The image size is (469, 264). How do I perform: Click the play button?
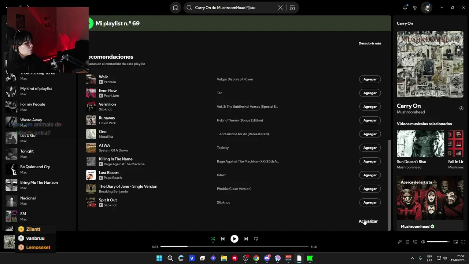[x=234, y=239]
